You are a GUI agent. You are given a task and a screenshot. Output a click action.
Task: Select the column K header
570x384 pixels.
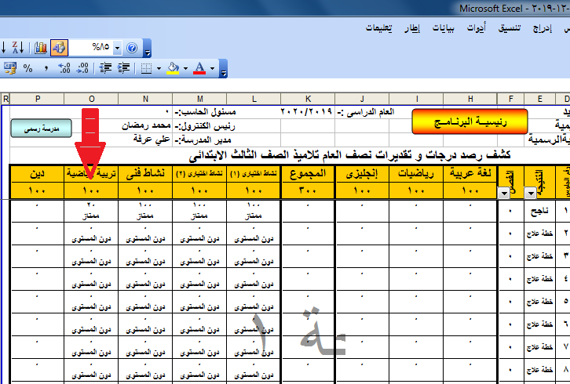click(x=308, y=99)
